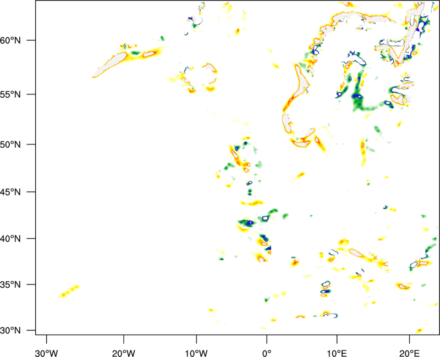Click the 20°W longitude label
Screen dimensions: 440x357
click(x=123, y=353)
